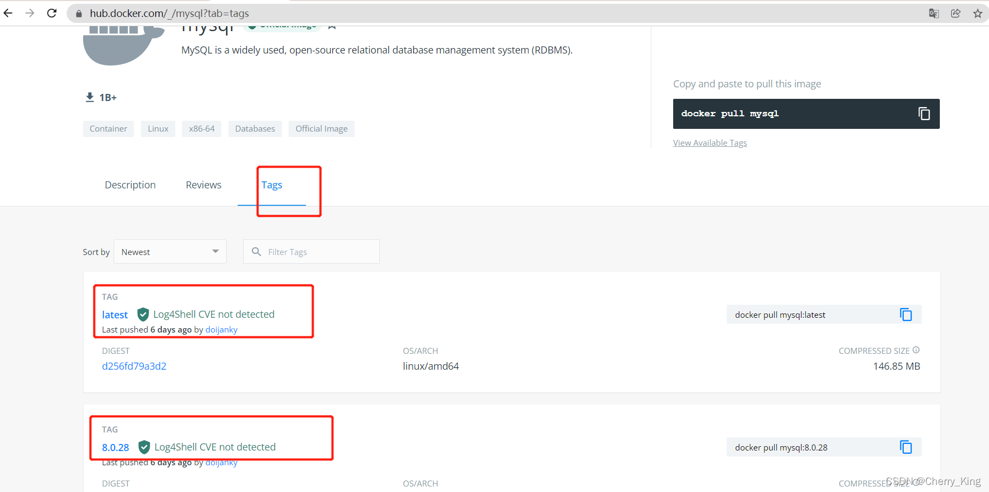The height and width of the screenshot is (492, 989).
Task: Click the shield icon next to latest
Action: point(143,315)
